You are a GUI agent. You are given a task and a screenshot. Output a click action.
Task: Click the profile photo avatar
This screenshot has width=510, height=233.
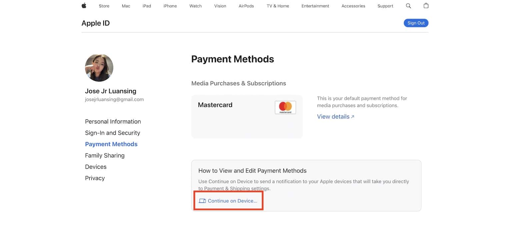tap(99, 68)
